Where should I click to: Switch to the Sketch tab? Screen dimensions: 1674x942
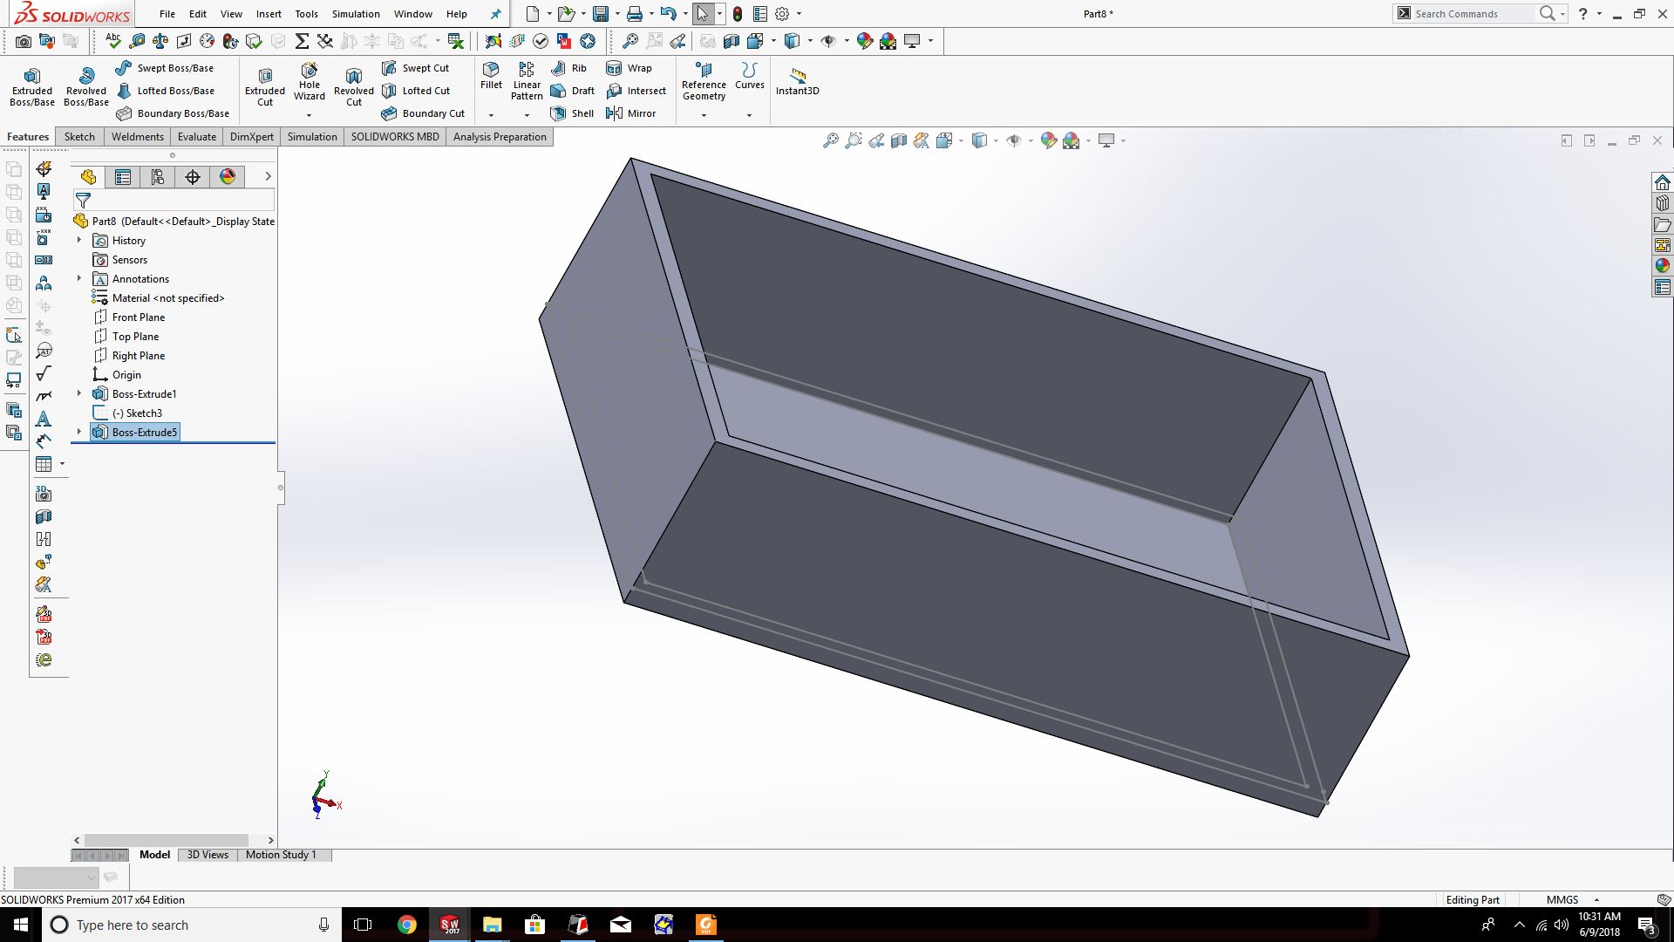(x=79, y=137)
